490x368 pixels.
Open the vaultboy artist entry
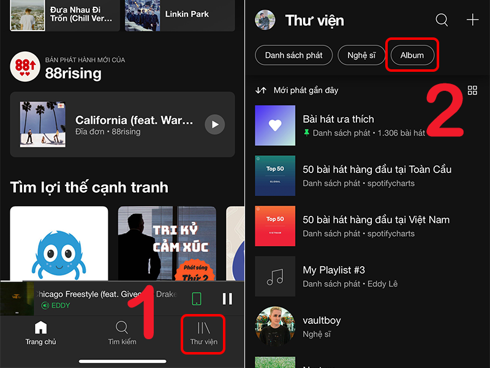(366, 326)
